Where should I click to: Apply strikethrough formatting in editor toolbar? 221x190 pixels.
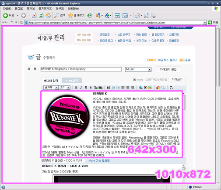91,88
